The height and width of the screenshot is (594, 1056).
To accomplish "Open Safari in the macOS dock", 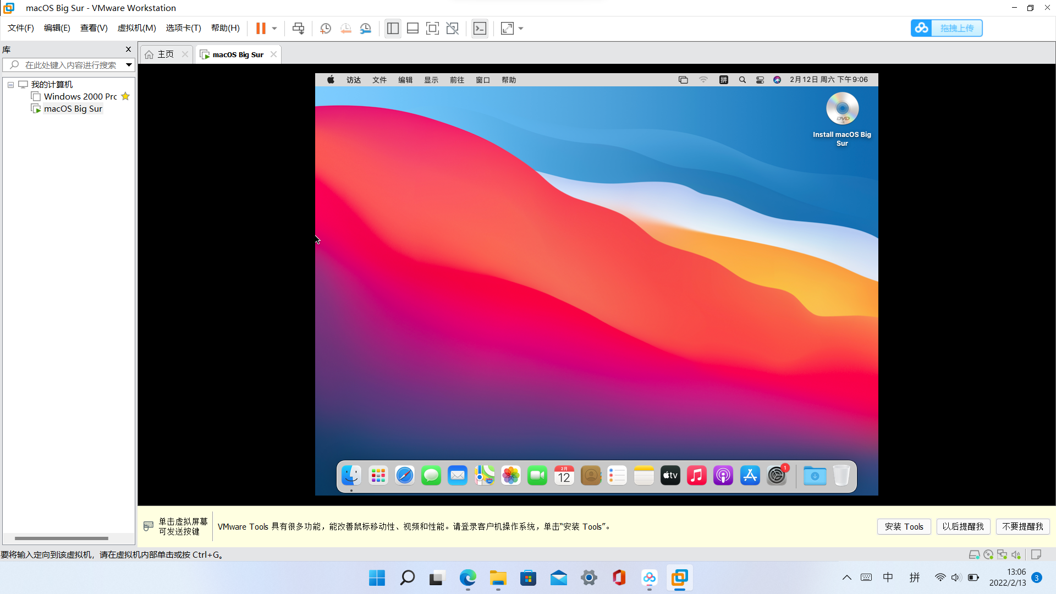I will [405, 475].
